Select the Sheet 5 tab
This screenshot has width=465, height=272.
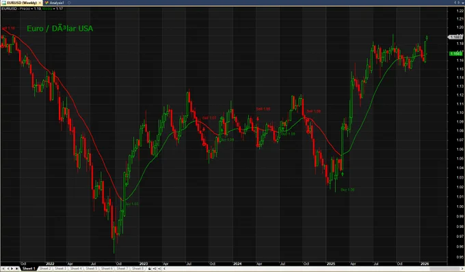tap(92, 269)
